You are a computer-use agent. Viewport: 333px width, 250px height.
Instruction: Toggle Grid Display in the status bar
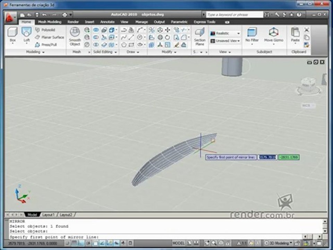[x=74, y=243]
